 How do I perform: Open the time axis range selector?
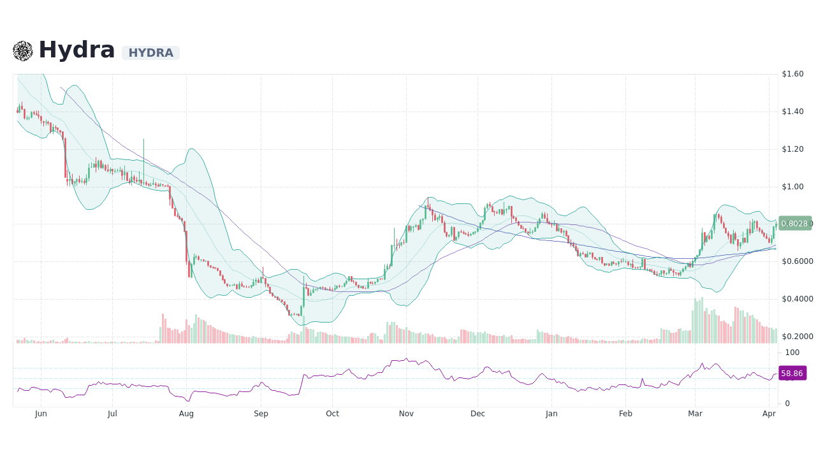(x=395, y=414)
